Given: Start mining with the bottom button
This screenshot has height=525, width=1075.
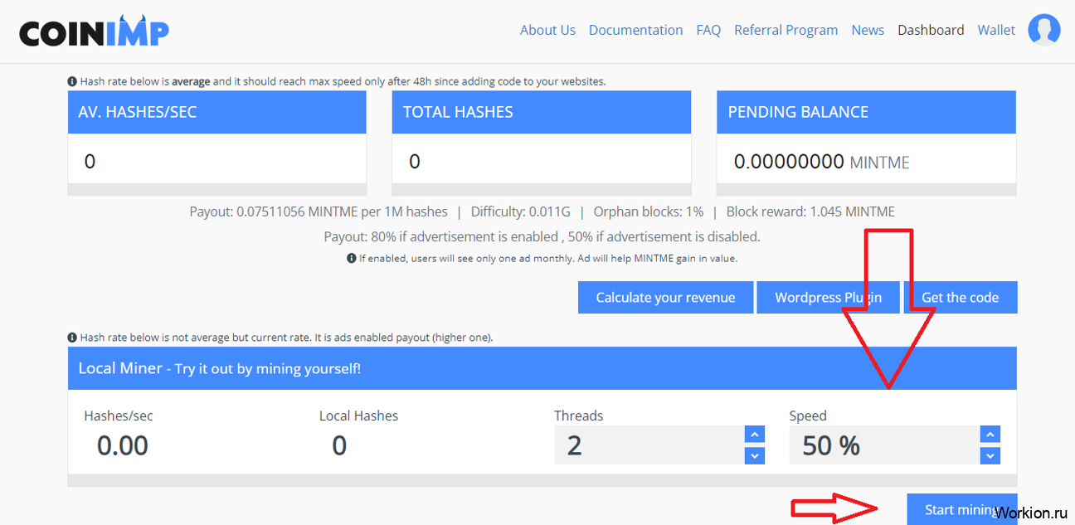Looking at the screenshot, I should 961,509.
